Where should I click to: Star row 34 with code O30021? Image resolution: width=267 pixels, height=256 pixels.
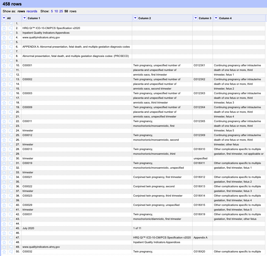(x=4, y=177)
